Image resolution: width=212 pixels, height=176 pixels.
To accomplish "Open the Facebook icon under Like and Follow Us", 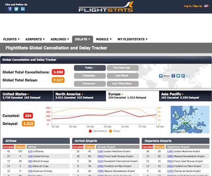I will [10, 9].
